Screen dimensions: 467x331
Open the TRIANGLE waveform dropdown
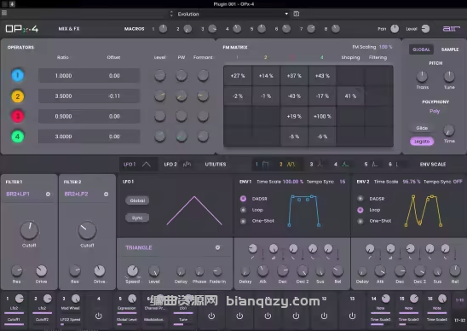pos(173,247)
